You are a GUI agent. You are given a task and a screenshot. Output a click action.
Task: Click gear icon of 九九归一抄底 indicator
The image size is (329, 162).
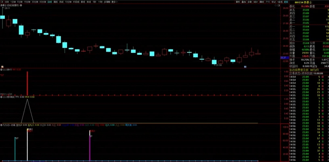(2, 125)
